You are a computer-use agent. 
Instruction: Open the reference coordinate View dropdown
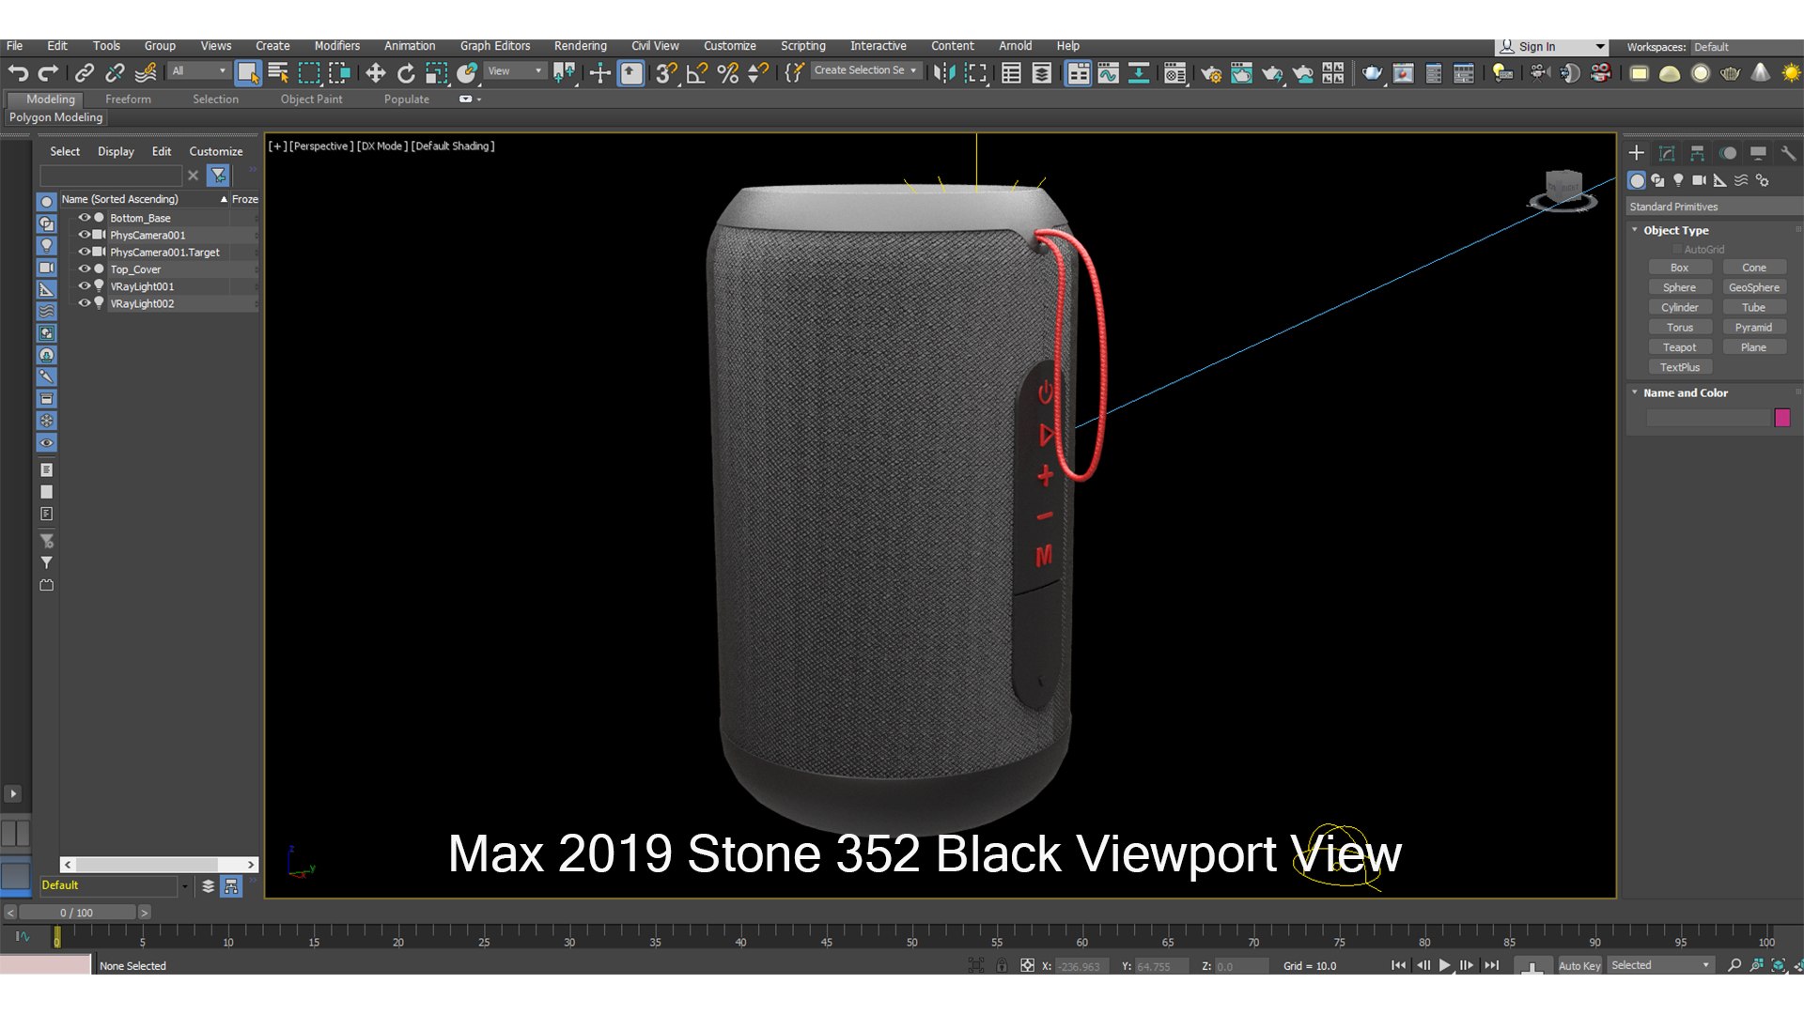(x=515, y=71)
